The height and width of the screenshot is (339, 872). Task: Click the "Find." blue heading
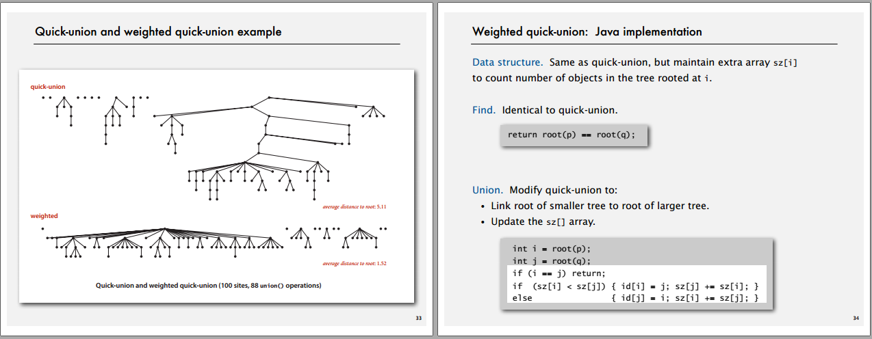pyautogui.click(x=485, y=110)
